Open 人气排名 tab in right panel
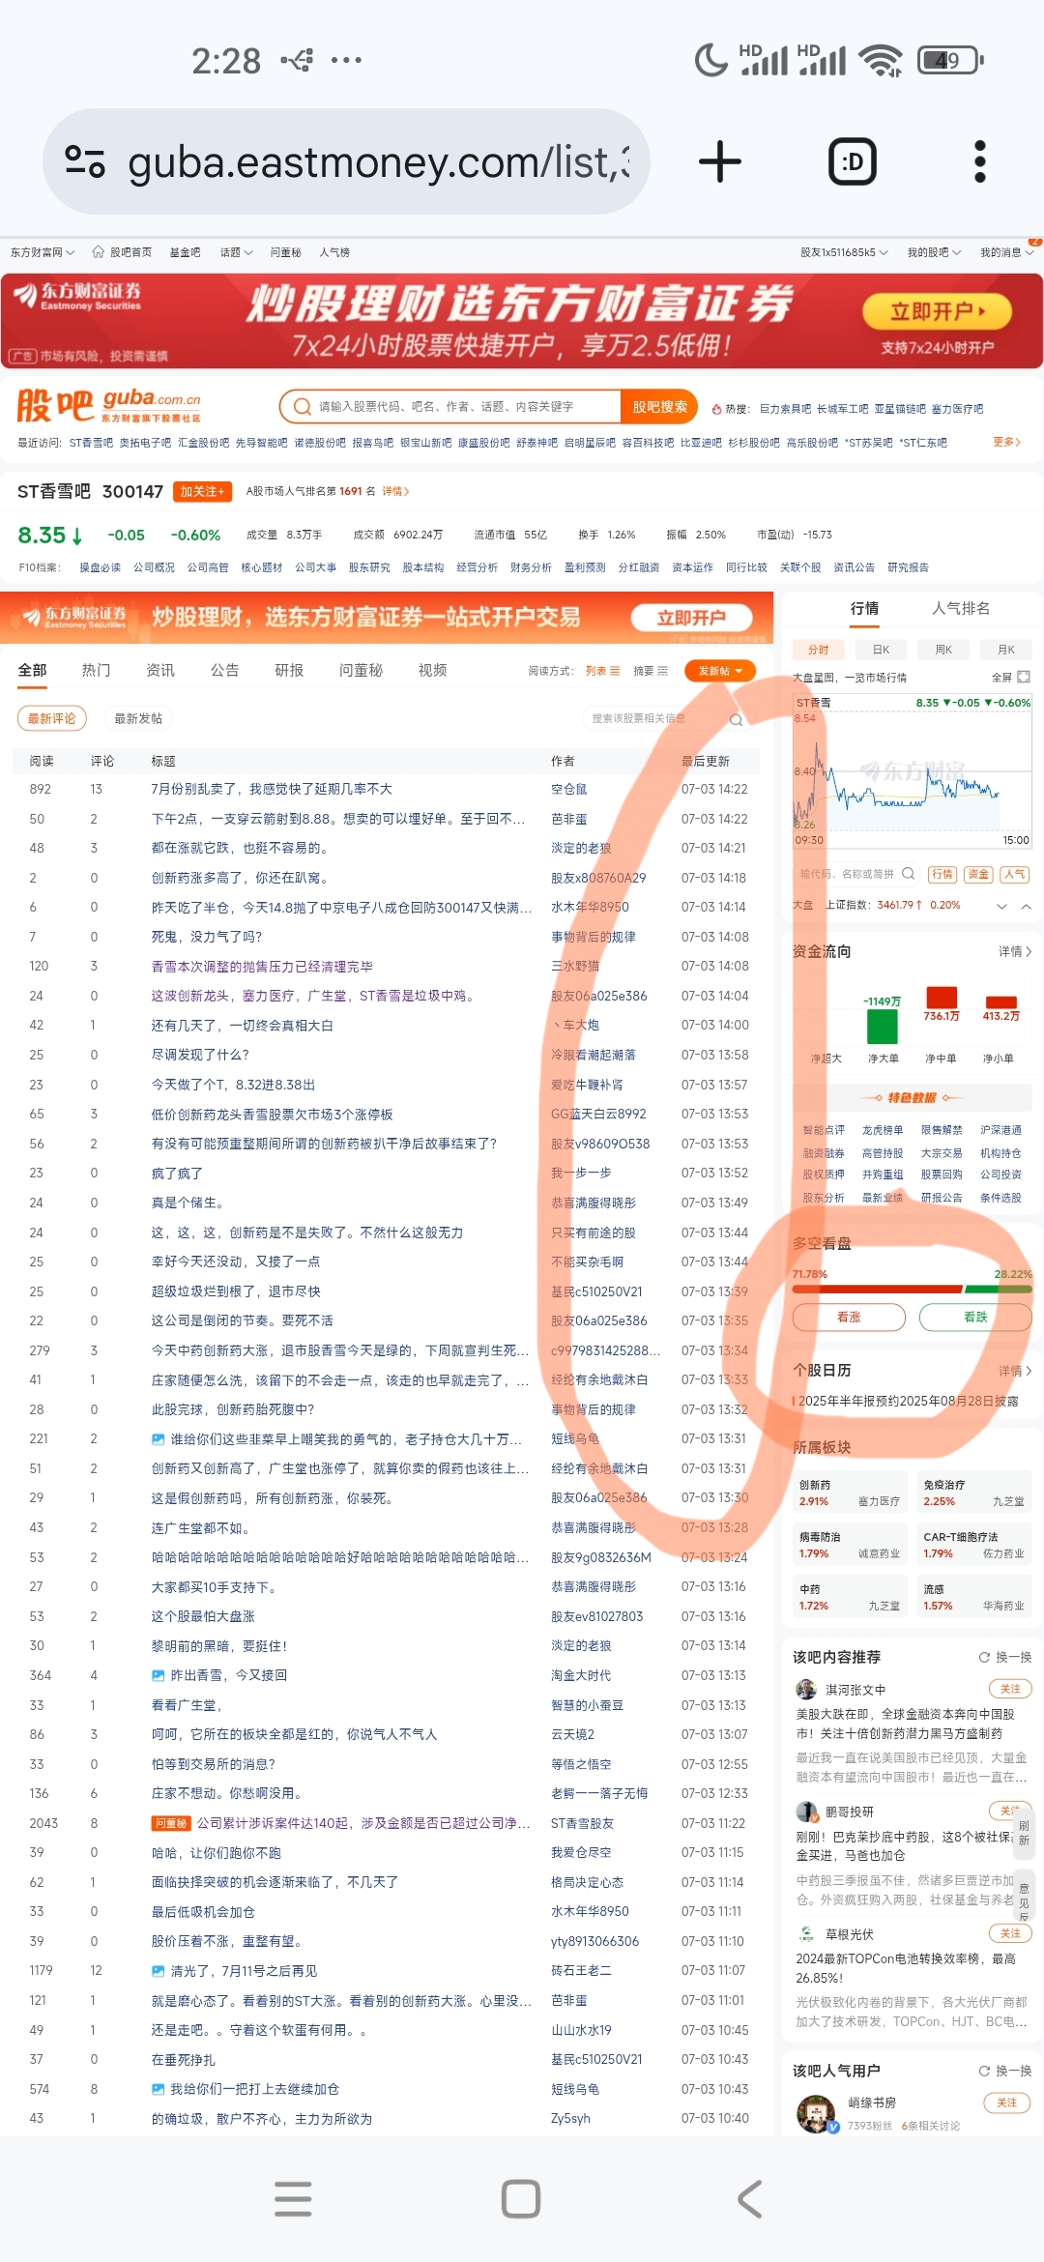This screenshot has width=1044, height=2262. (961, 608)
